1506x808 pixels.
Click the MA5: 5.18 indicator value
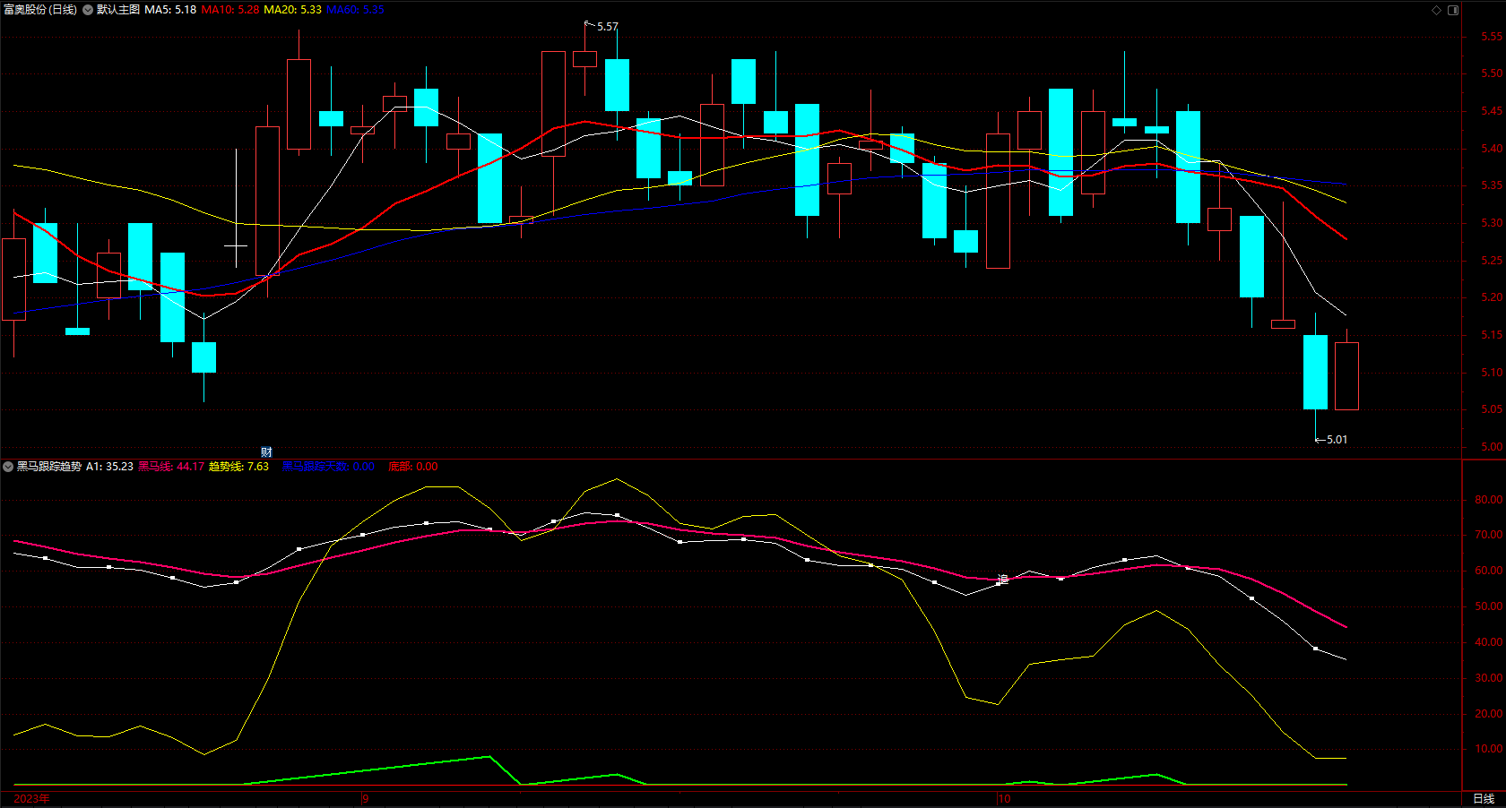click(170, 10)
